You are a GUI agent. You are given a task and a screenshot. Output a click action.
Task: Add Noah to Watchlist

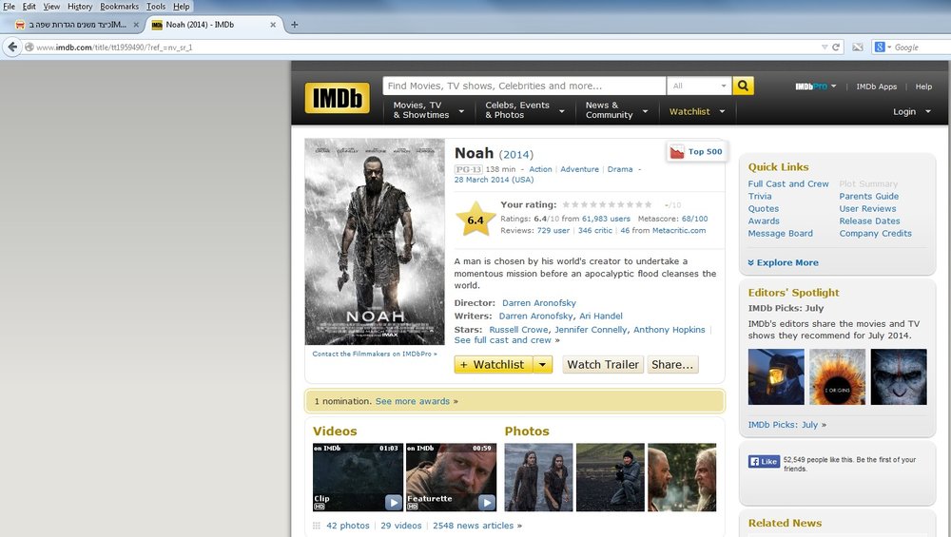[x=494, y=365]
